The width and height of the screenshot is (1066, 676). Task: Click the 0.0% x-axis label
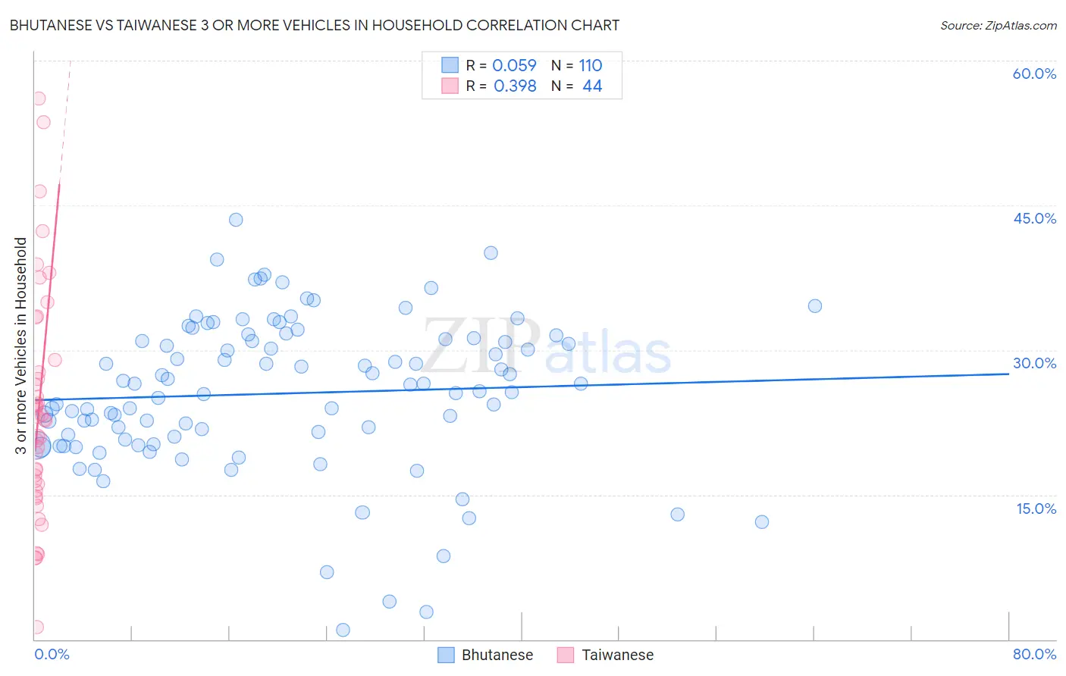tap(52, 654)
